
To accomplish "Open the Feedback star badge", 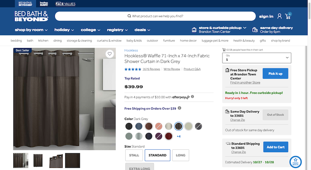I will coord(295,162).
